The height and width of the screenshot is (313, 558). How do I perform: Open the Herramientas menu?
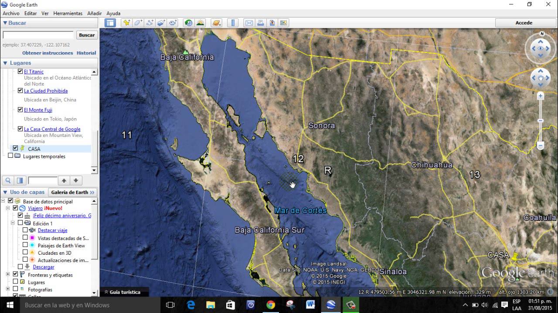tap(68, 13)
